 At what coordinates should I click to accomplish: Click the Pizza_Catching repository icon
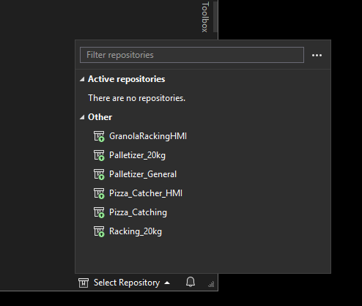pos(99,212)
